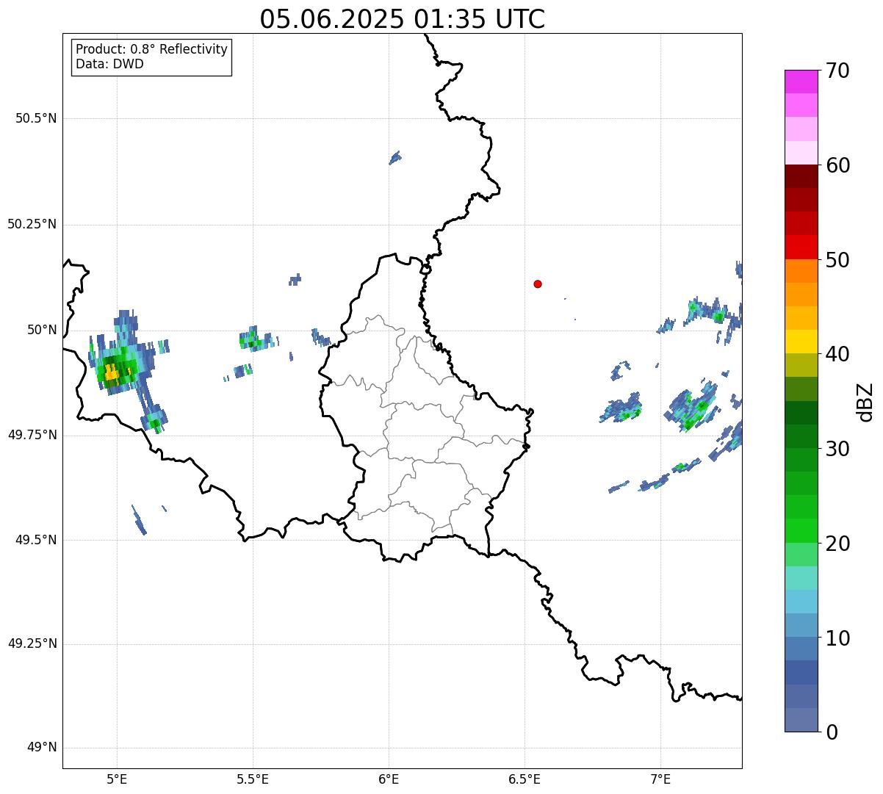Click the colorbar tick label 60
The width and height of the screenshot is (883, 794).
[837, 165]
